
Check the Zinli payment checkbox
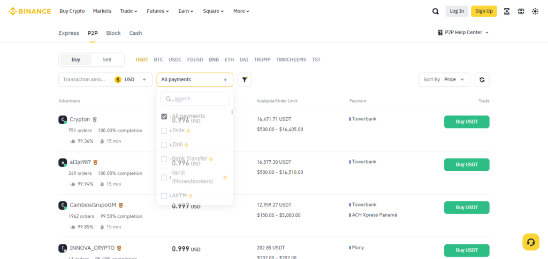tap(164, 144)
